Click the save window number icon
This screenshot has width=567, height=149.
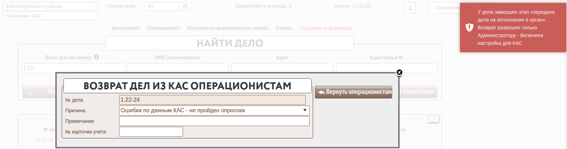[185, 6]
